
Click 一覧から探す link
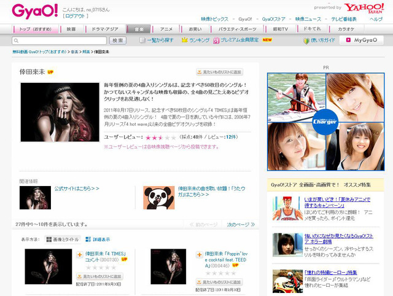pyautogui.click(x=160, y=40)
